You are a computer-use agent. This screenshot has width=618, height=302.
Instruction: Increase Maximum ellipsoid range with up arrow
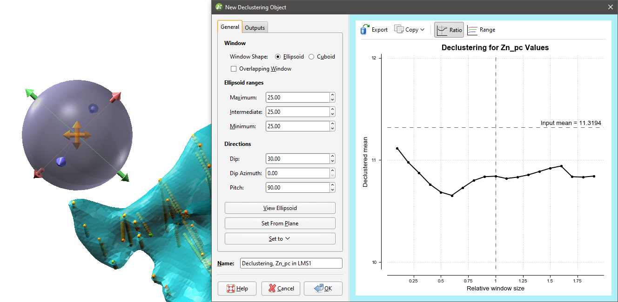(332, 95)
